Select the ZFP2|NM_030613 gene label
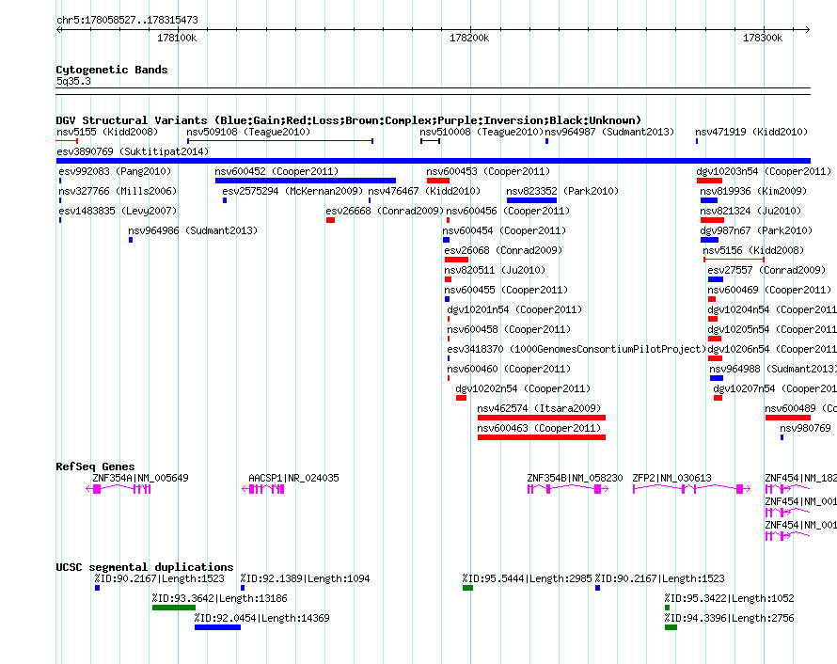 click(x=671, y=478)
